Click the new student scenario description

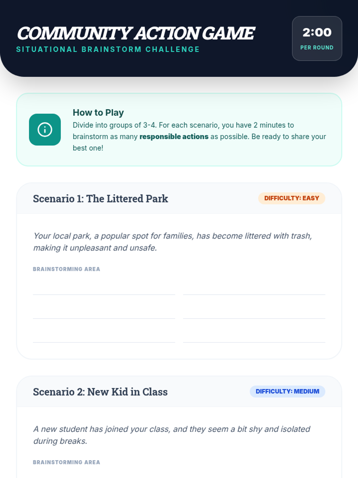click(x=172, y=435)
